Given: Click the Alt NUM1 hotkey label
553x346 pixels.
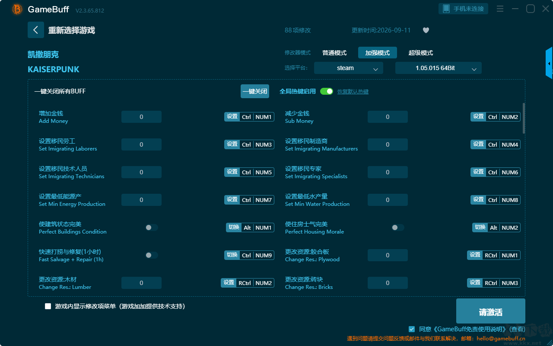Looking at the screenshot, I should tap(258, 227).
